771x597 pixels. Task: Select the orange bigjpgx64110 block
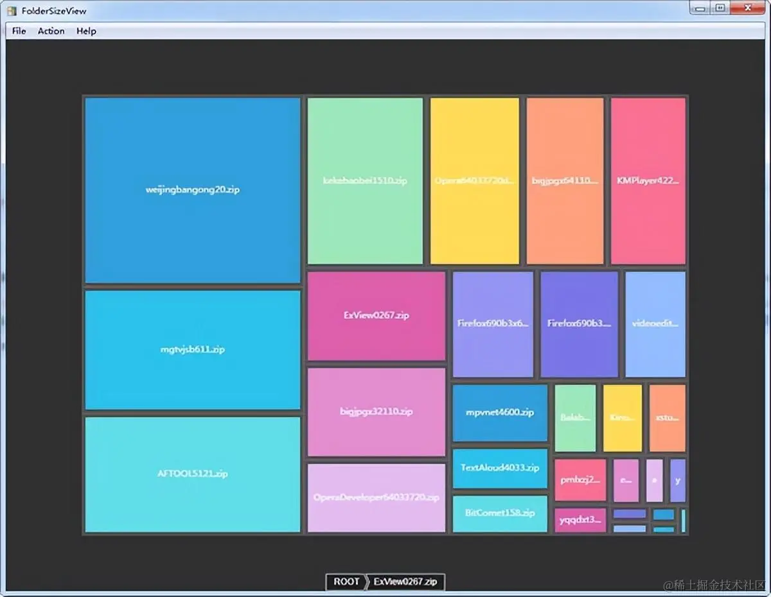pyautogui.click(x=565, y=181)
